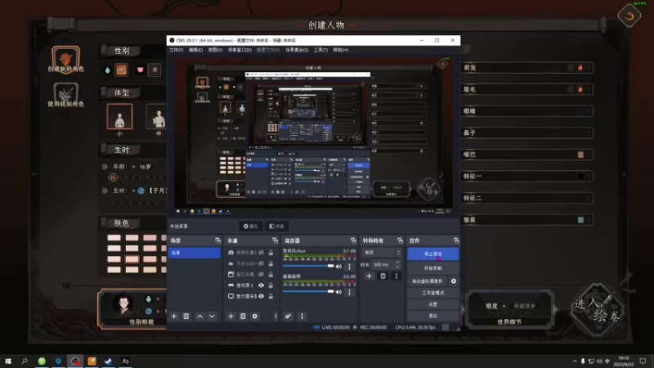Open the 视图(V) menu in OBS
654x368 pixels.
click(215, 50)
